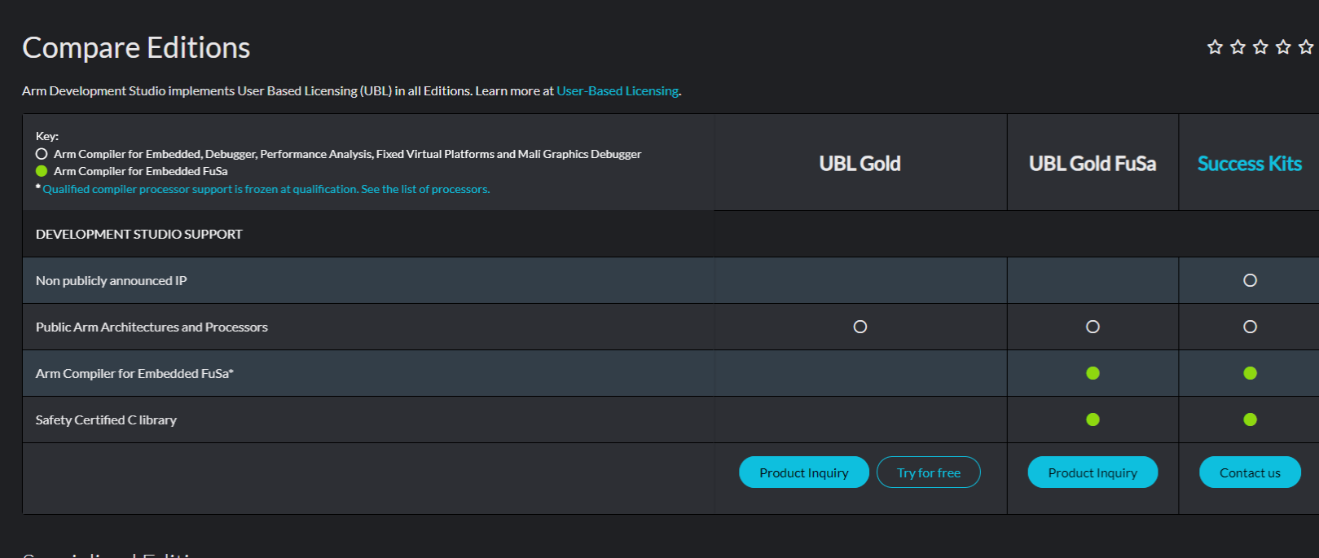Click Product Inquiry under UBL Gold
1319x558 pixels.
804,472
